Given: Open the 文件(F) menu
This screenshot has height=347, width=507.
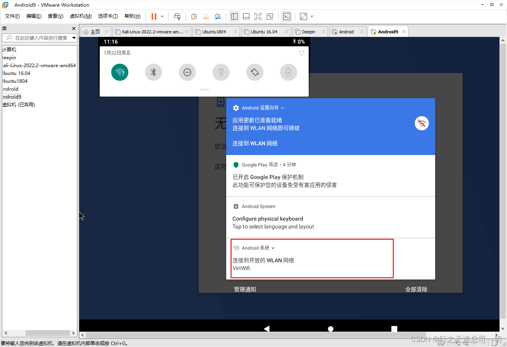Looking at the screenshot, I should pos(13,16).
